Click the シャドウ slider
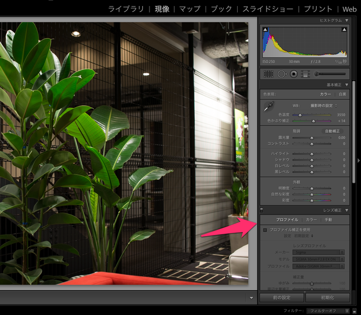 click(x=312, y=159)
